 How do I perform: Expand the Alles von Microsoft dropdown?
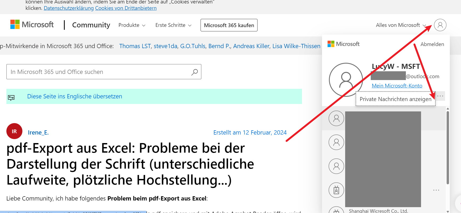click(401, 25)
